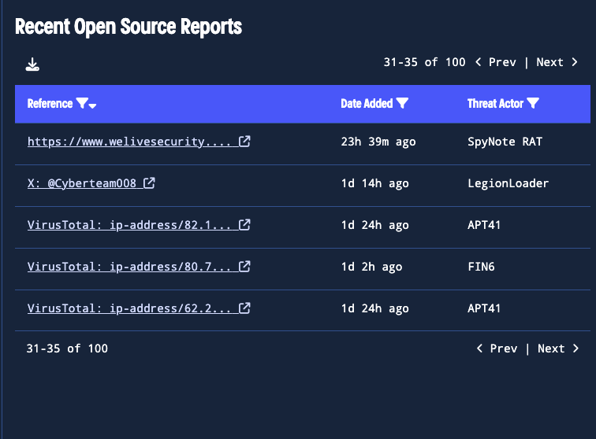Click bottom Prev pagination button
Screen dimensions: 596x439
coord(503,349)
